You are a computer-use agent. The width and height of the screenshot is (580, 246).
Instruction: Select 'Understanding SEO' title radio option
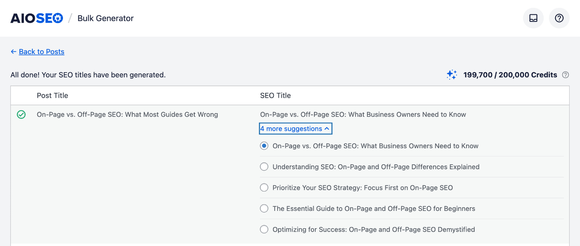tap(264, 167)
